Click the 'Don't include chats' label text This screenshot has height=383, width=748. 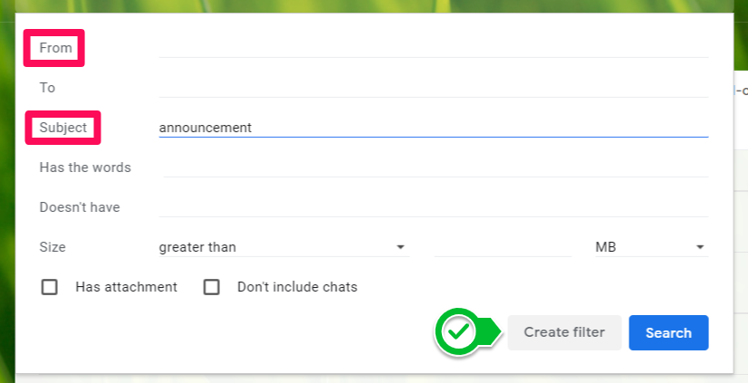click(297, 287)
